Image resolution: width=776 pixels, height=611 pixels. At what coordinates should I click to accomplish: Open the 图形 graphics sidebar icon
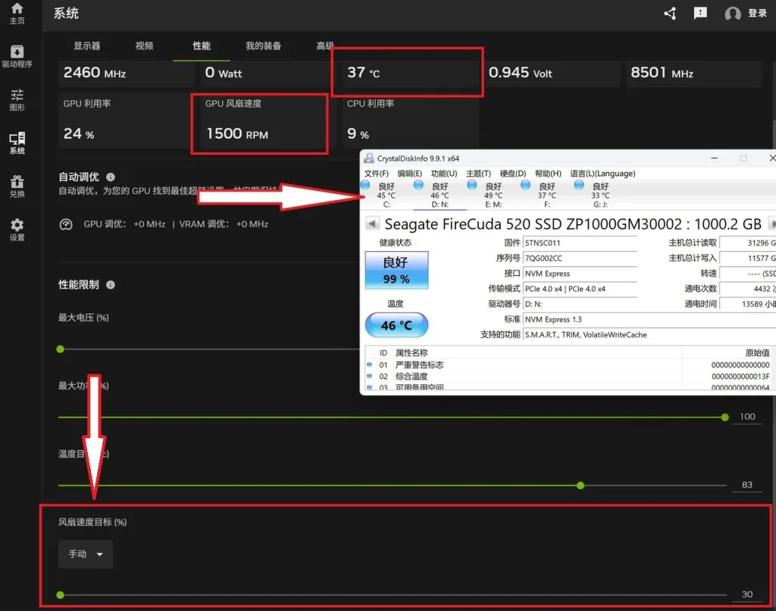pos(17,99)
